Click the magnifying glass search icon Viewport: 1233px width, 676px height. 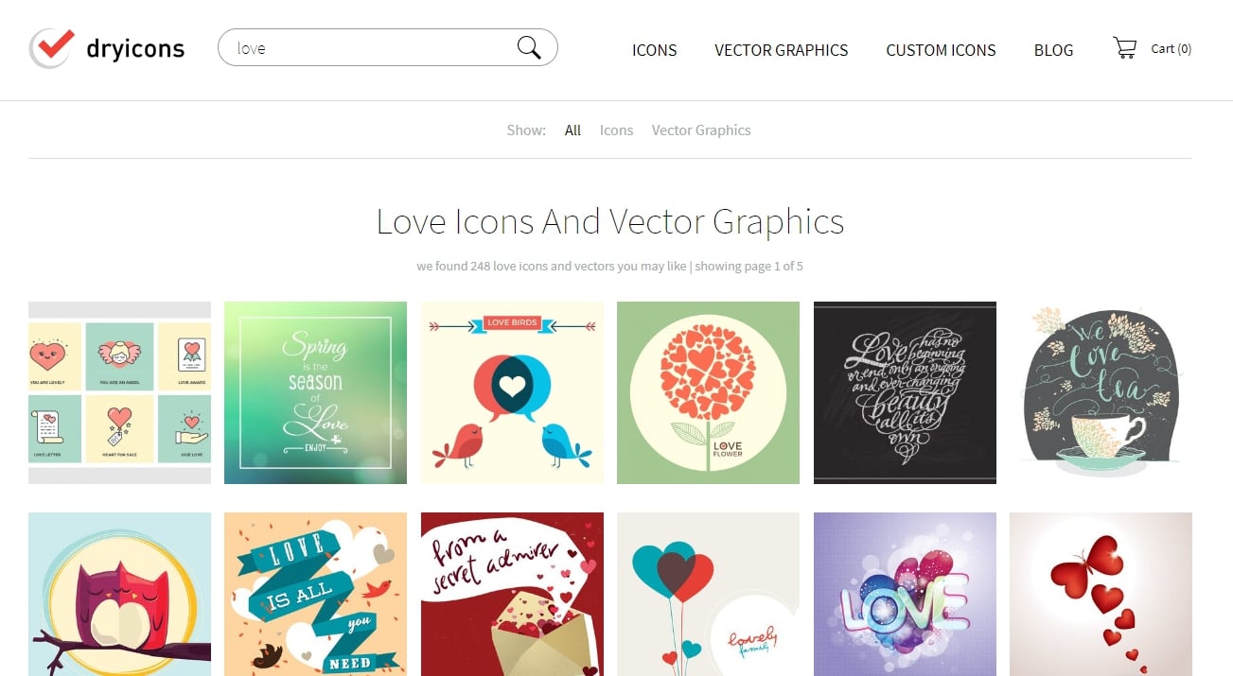[x=529, y=48]
